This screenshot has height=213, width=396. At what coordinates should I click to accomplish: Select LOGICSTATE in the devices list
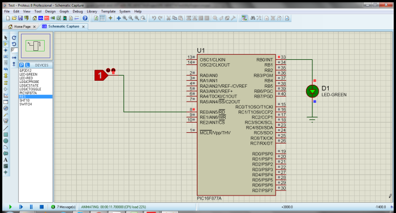[x=29, y=85]
